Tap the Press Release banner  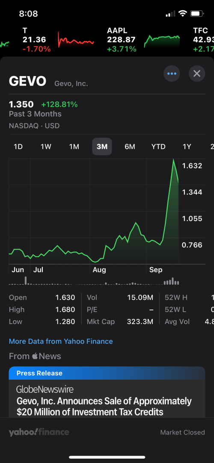pos(107,373)
